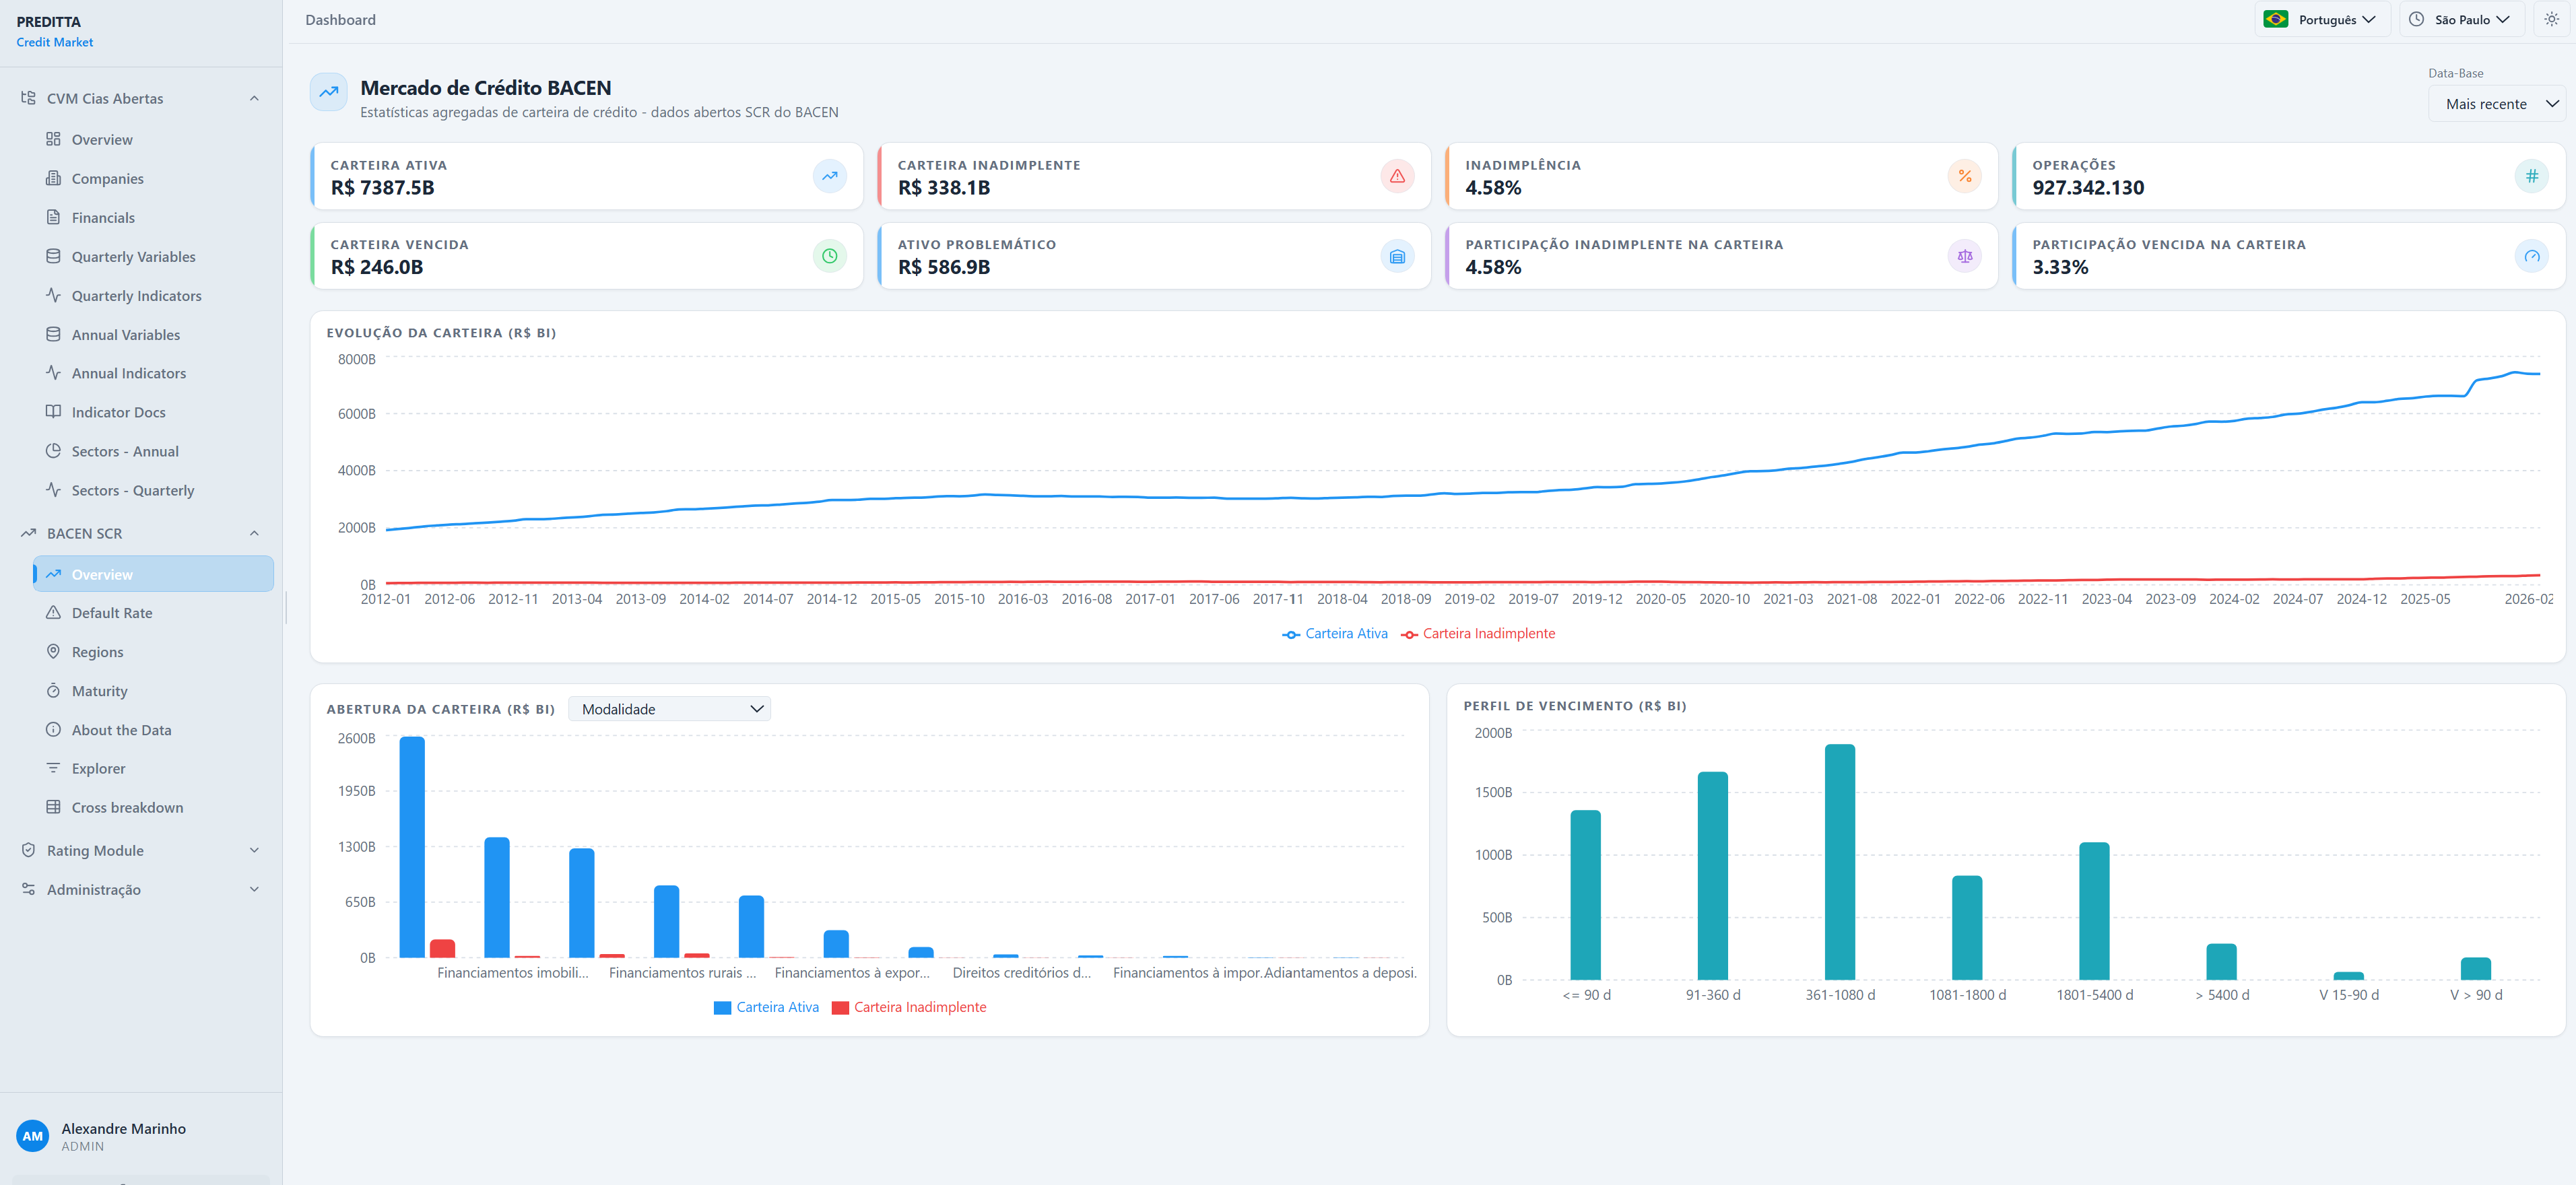The image size is (2576, 1185).
Task: Click the theme sun icon in header
Action: (x=2551, y=19)
